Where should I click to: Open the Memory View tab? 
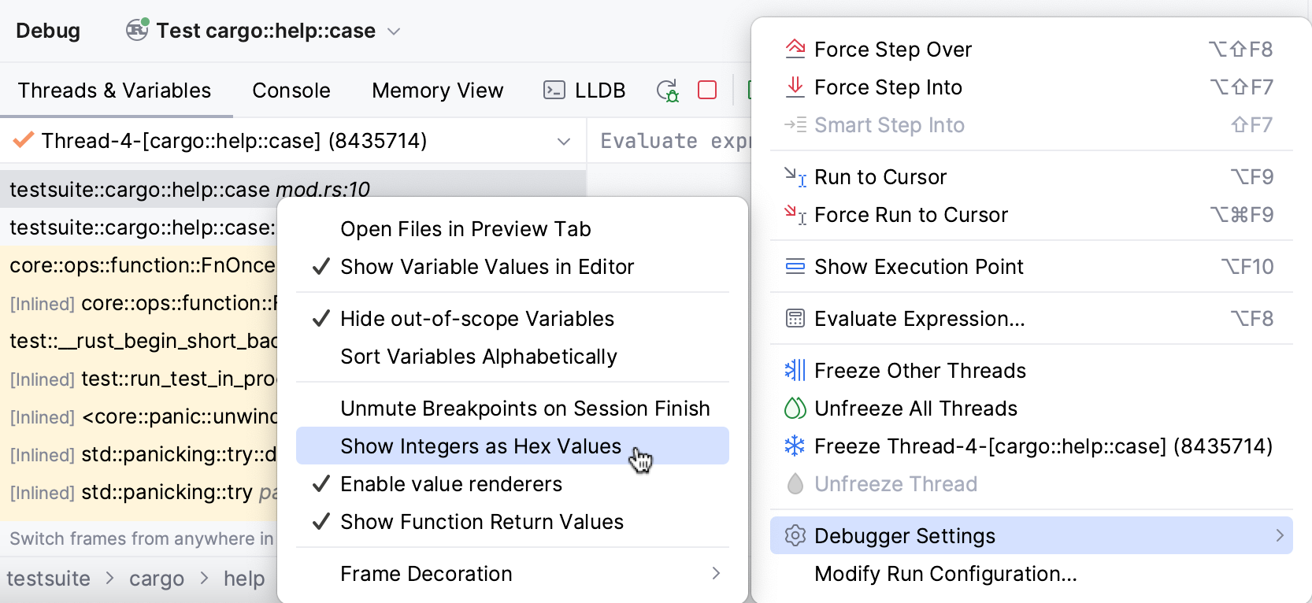(x=437, y=91)
